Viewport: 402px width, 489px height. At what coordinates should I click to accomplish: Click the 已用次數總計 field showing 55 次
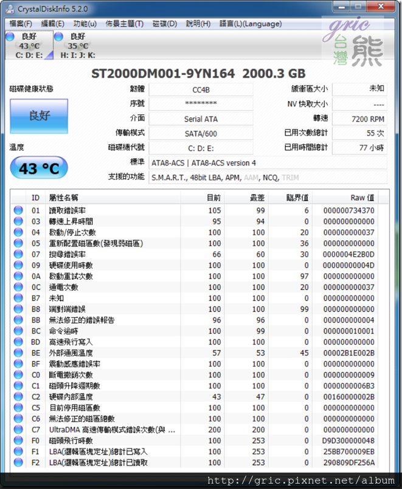(x=359, y=133)
